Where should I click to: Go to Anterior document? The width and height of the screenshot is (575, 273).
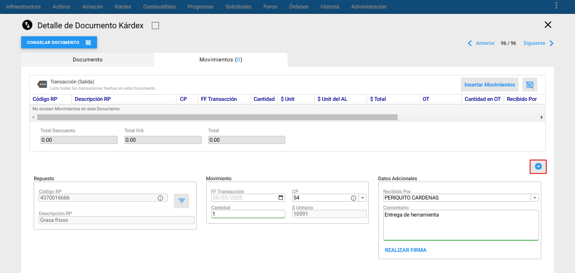(x=485, y=43)
